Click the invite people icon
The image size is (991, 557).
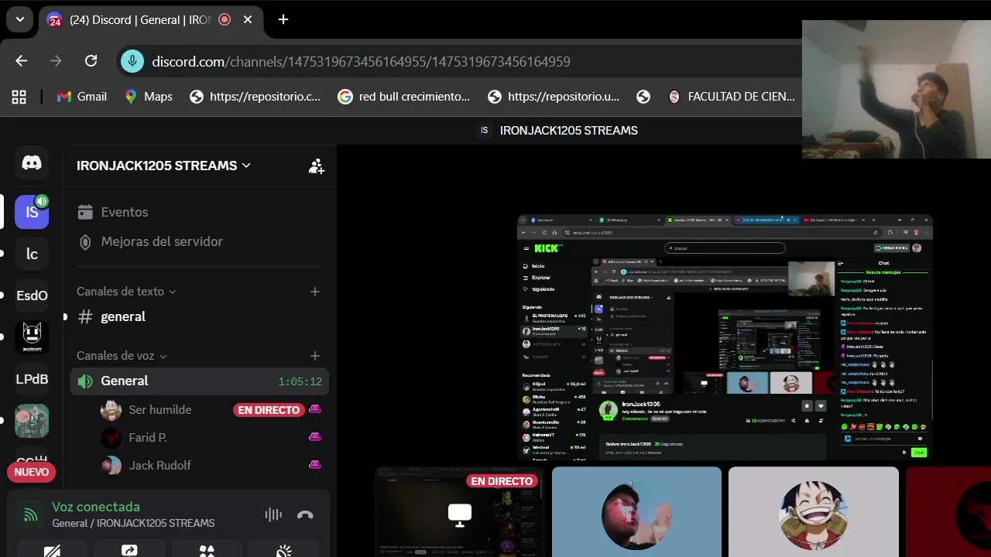point(316,166)
